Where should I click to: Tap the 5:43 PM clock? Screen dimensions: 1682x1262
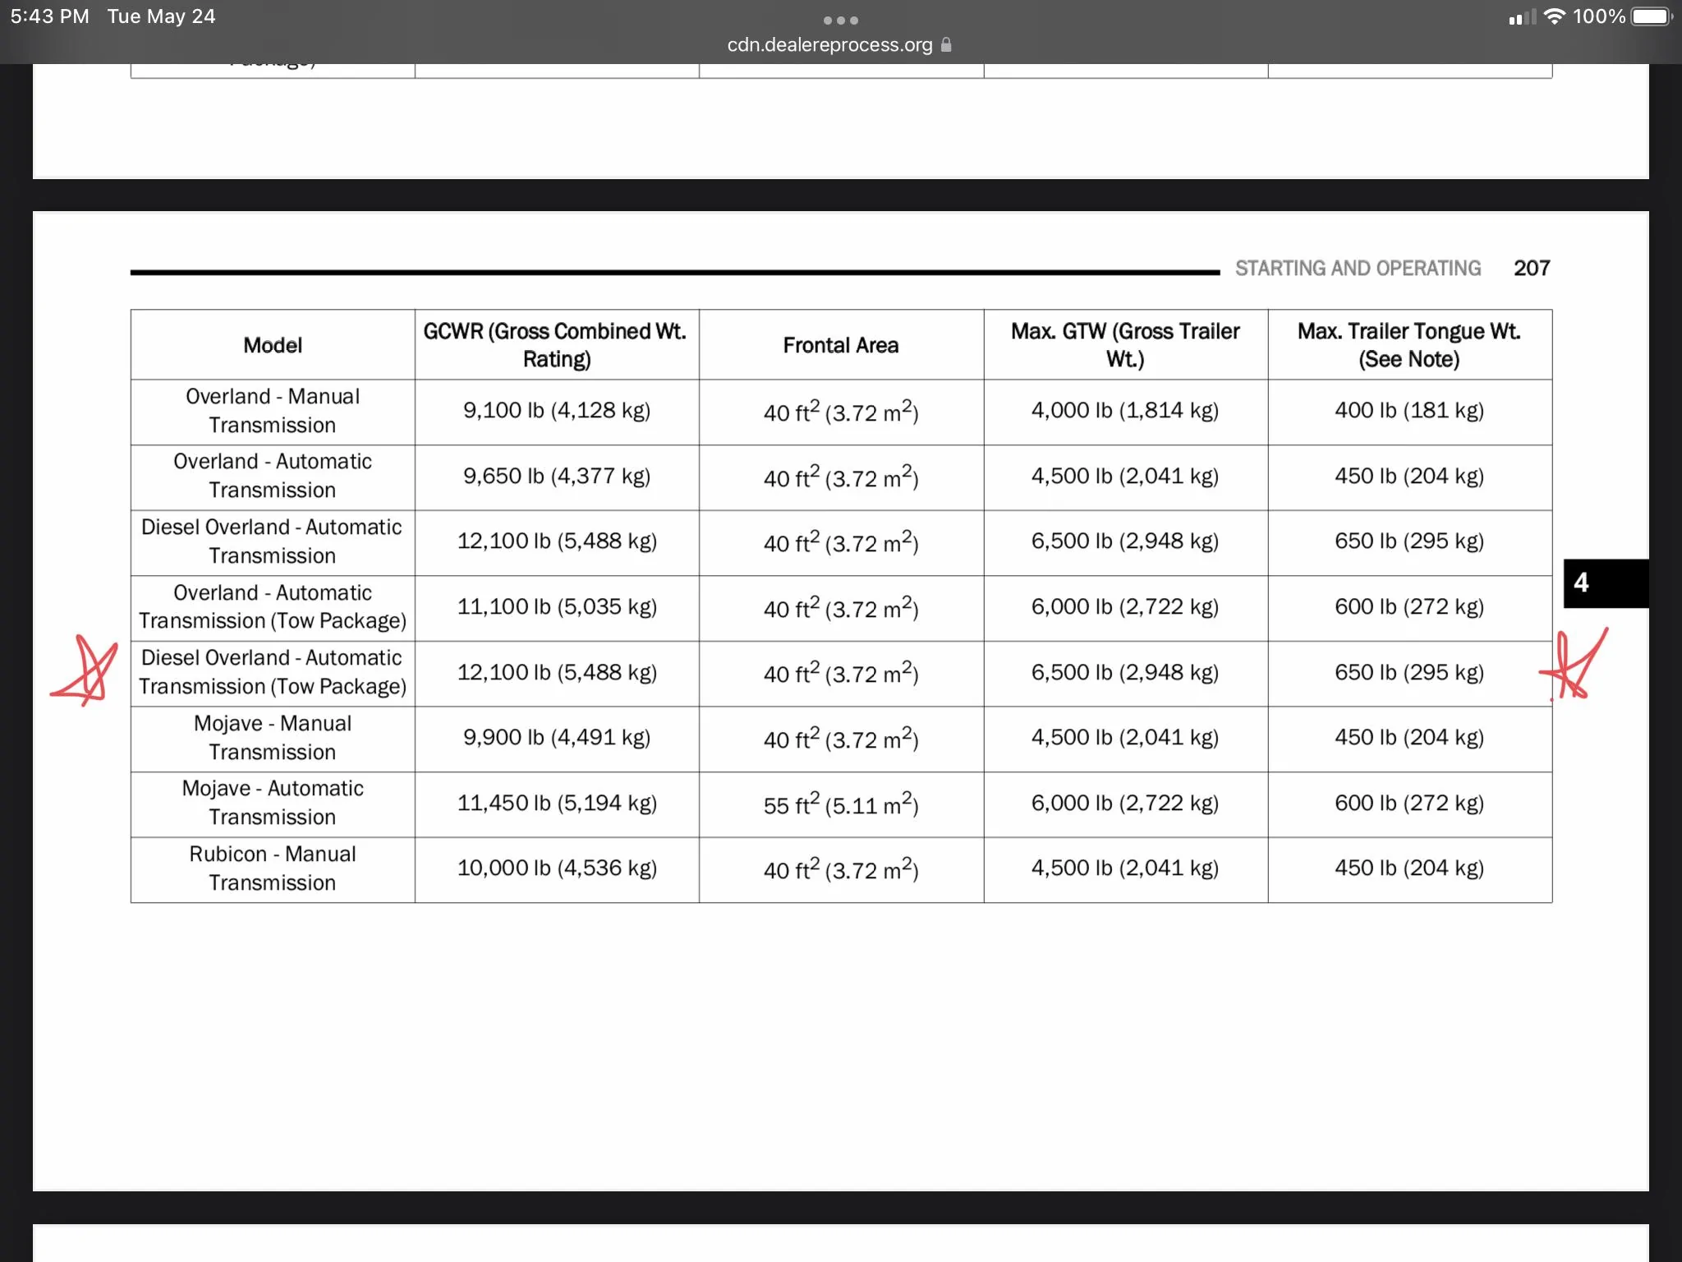[x=50, y=16]
